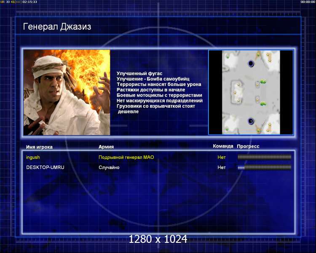Screen dimensions: 316x253
Task: Click the Прогресс column header
Action: tap(248, 146)
